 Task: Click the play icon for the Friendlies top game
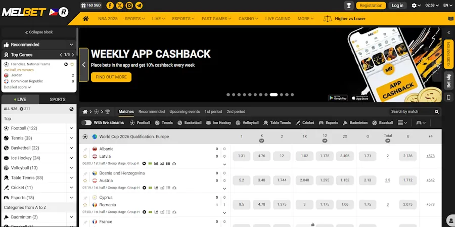pos(66,64)
